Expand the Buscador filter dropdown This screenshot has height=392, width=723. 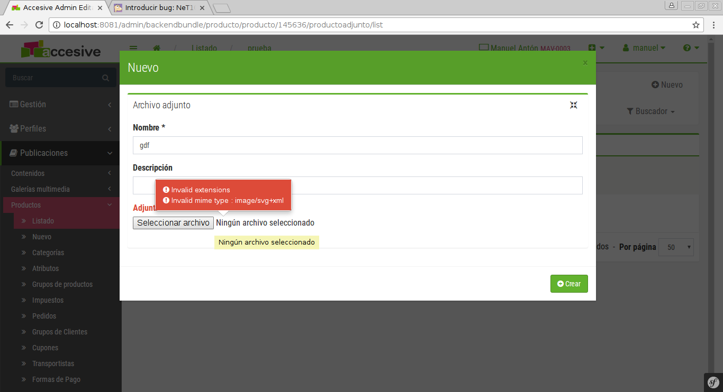pos(650,111)
